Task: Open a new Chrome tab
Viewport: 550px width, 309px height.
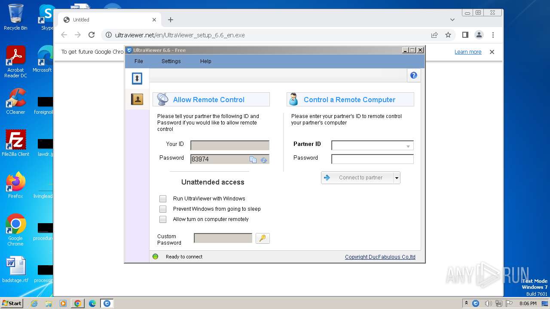Action: click(x=171, y=20)
